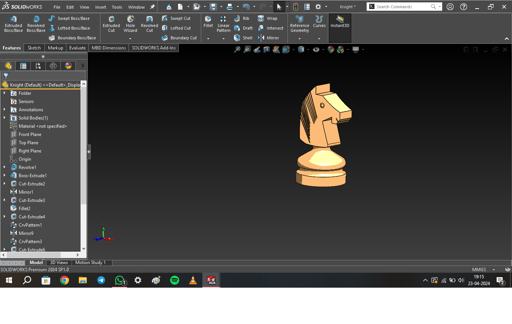The image size is (512, 324).
Task: Open the Insert menu
Action: point(100,7)
